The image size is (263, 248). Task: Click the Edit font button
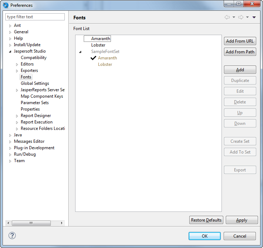240,91
